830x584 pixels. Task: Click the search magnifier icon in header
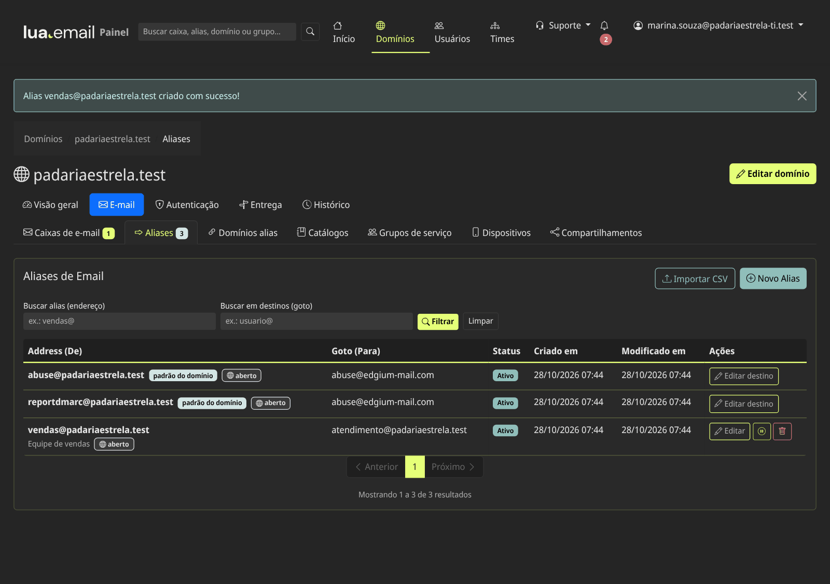click(x=310, y=32)
